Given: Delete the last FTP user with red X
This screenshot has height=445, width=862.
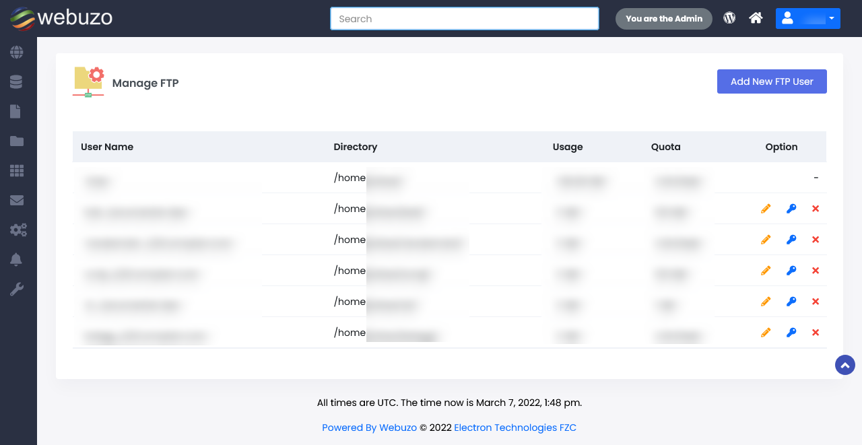Looking at the screenshot, I should pos(816,333).
